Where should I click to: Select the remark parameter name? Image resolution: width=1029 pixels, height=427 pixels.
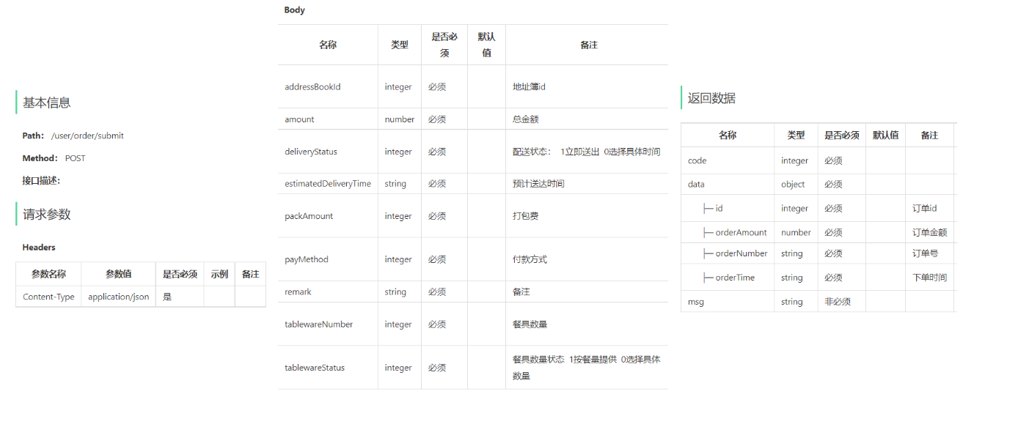(298, 292)
